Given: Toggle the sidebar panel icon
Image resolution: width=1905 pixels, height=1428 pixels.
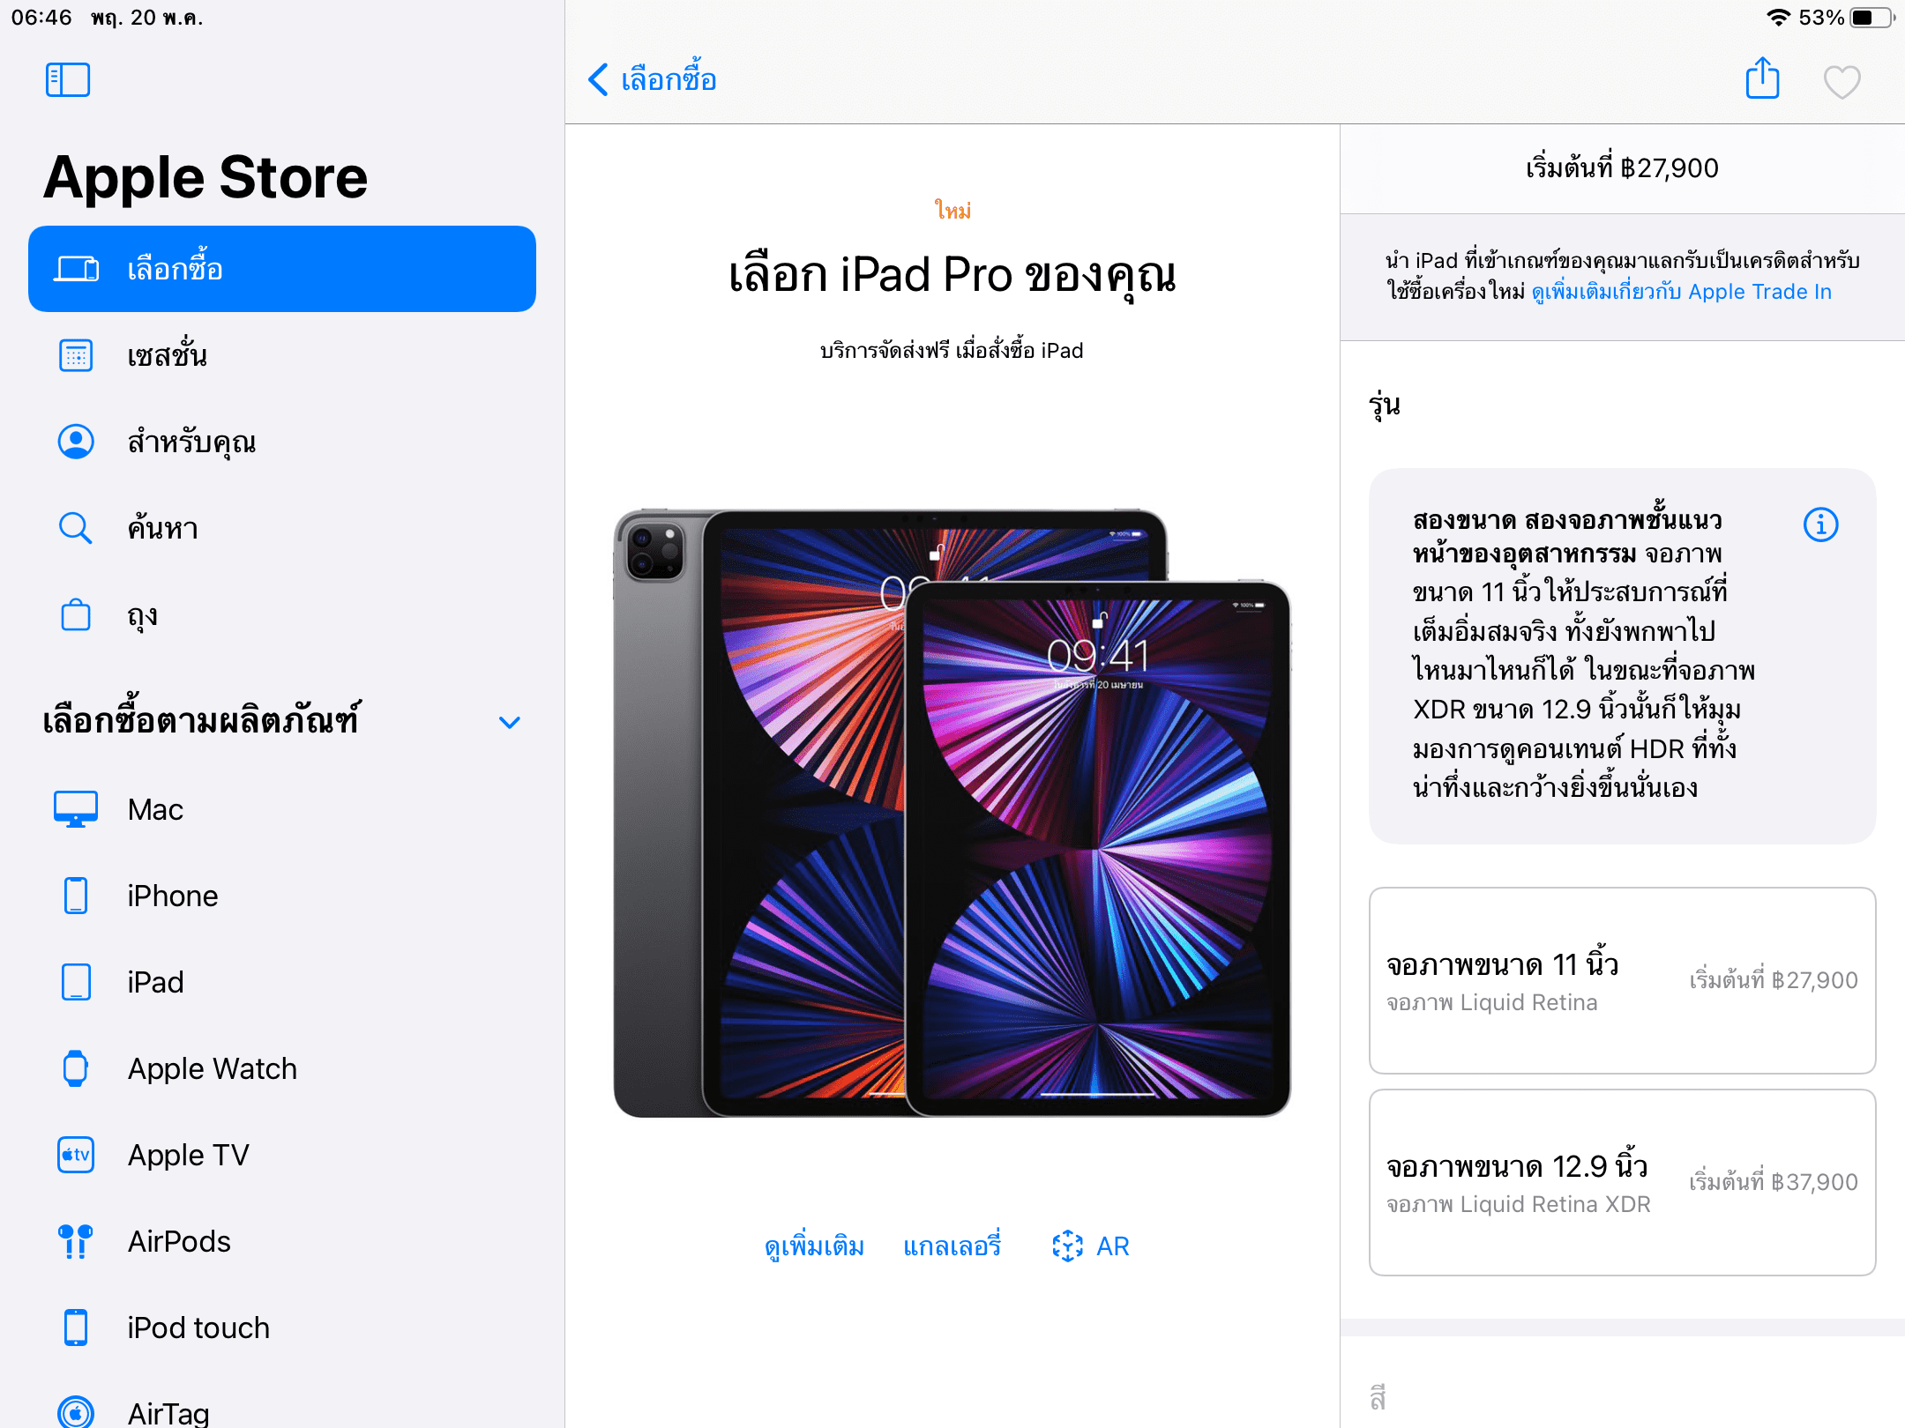Looking at the screenshot, I should 68,80.
